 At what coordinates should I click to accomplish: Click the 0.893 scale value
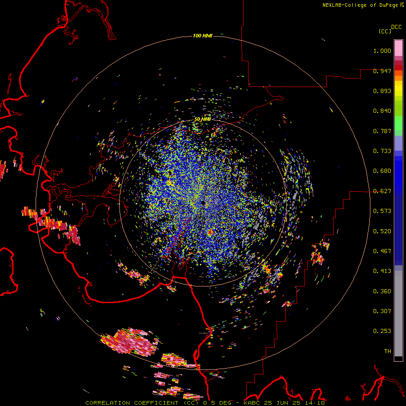382,91
